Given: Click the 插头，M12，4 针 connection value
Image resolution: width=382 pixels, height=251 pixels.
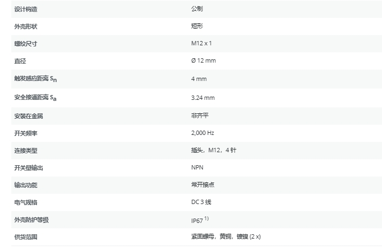Looking at the screenshot, I should pyautogui.click(x=214, y=150).
